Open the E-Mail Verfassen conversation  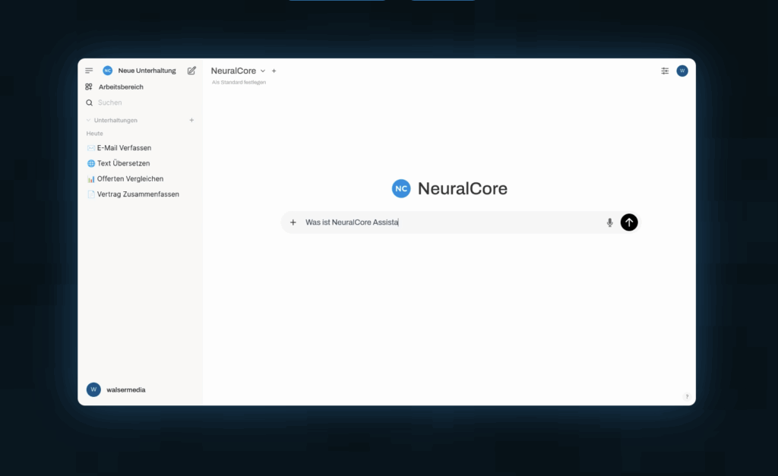[x=124, y=148]
